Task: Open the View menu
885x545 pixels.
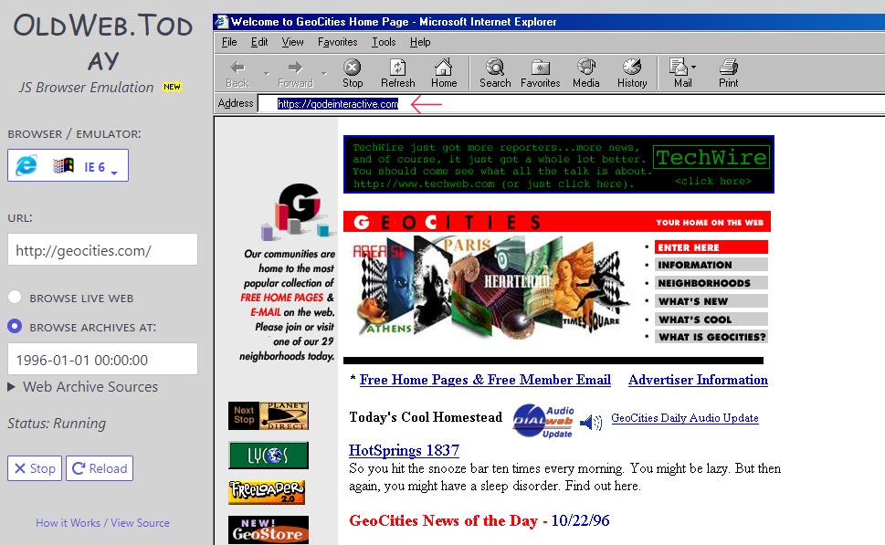Action: [292, 42]
